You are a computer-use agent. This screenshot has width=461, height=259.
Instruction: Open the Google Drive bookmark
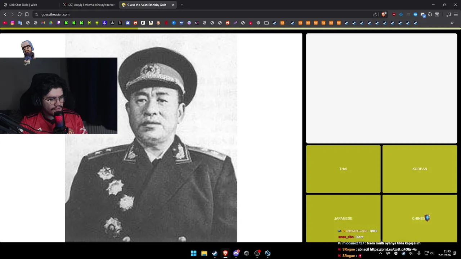click(x=51, y=23)
